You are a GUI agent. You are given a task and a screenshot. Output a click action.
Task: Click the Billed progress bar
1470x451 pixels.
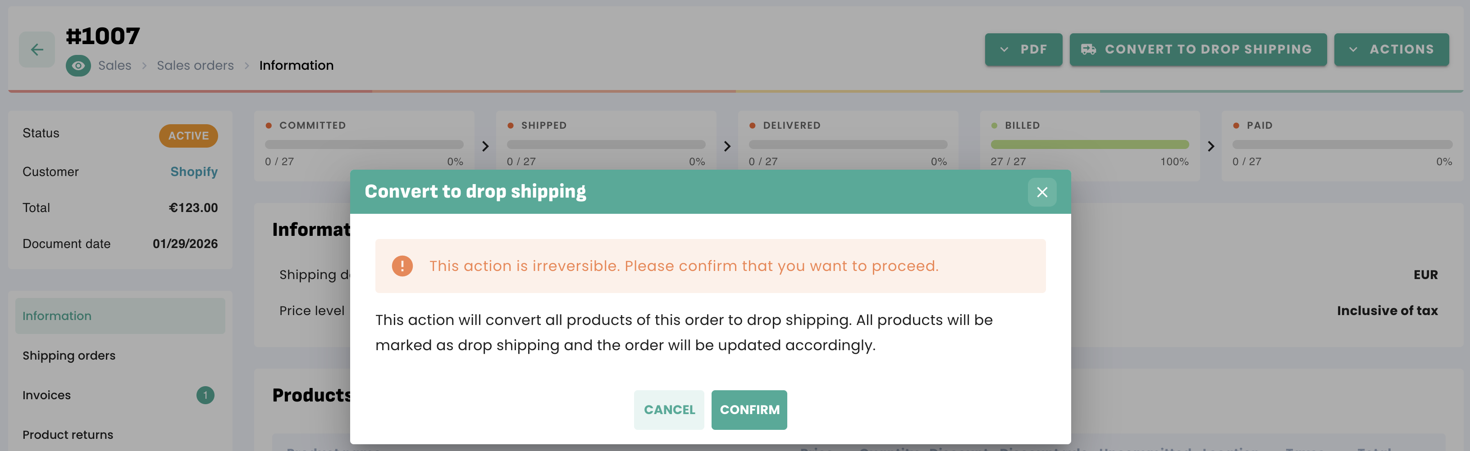point(1089,145)
